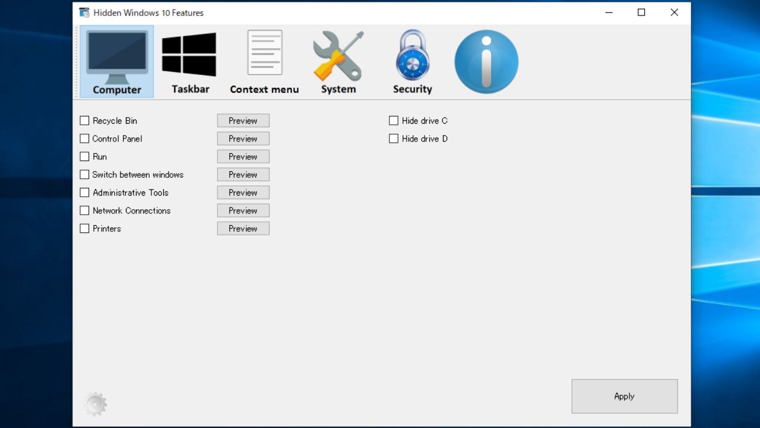Screen dimensions: 760x428
Task: Click the Apply button
Action: [625, 396]
